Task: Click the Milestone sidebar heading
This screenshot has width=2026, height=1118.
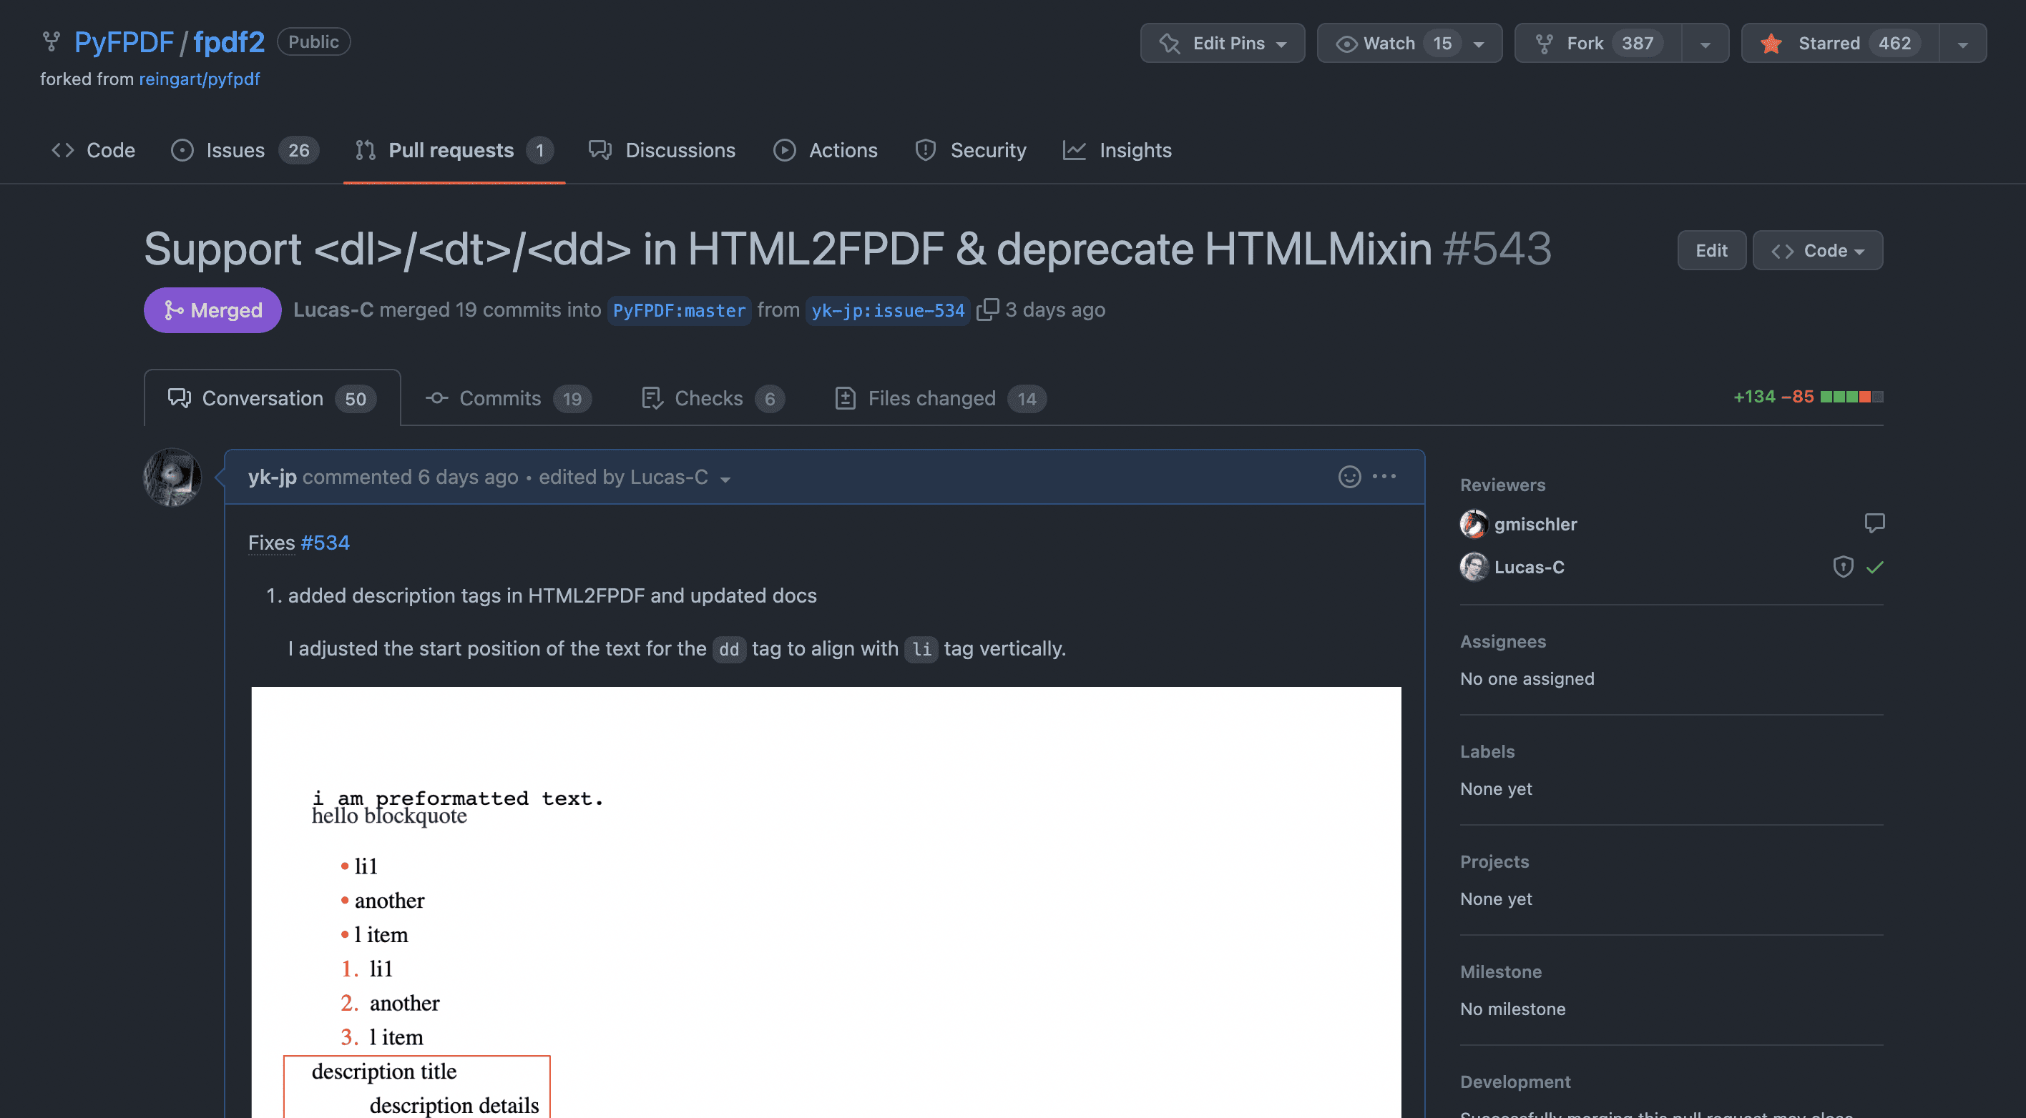Action: (1501, 971)
